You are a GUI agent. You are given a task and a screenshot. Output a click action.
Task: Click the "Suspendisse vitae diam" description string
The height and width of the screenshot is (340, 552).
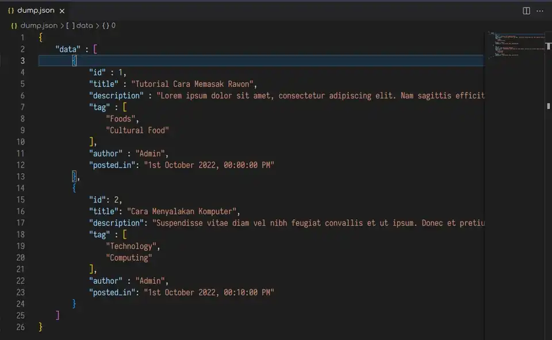click(319, 223)
